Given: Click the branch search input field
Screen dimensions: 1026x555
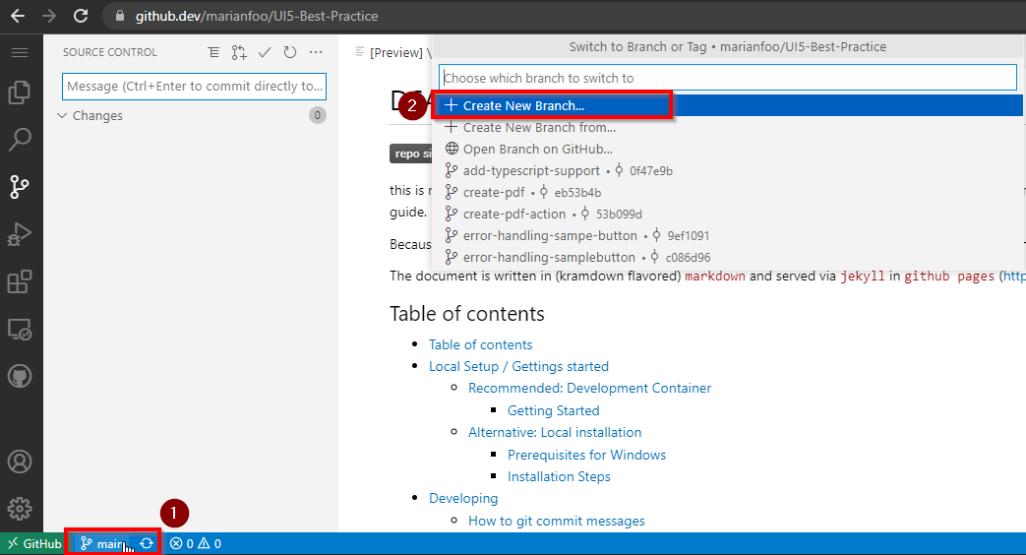Looking at the screenshot, I should point(728,78).
